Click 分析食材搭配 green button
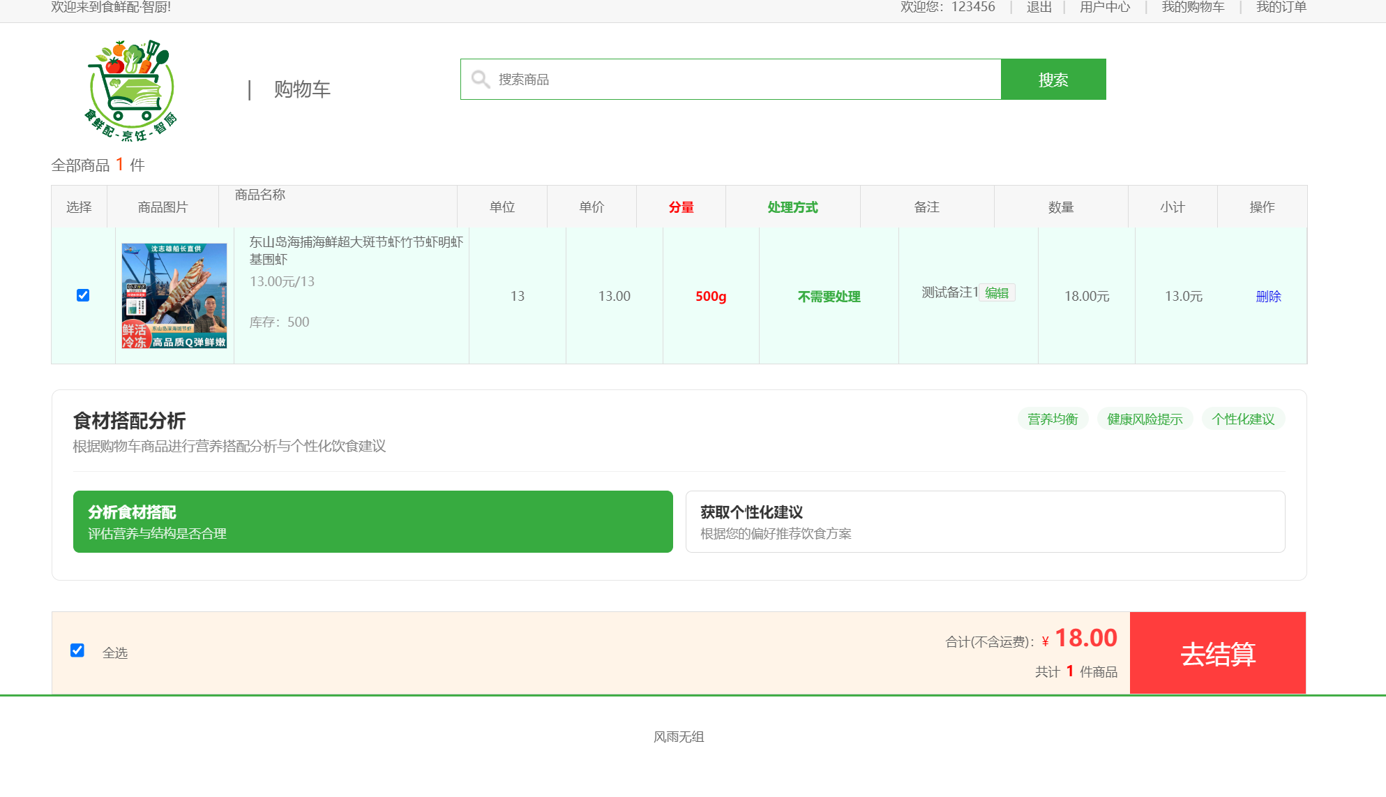Screen dimensions: 1386x797 pyautogui.click(x=372, y=521)
